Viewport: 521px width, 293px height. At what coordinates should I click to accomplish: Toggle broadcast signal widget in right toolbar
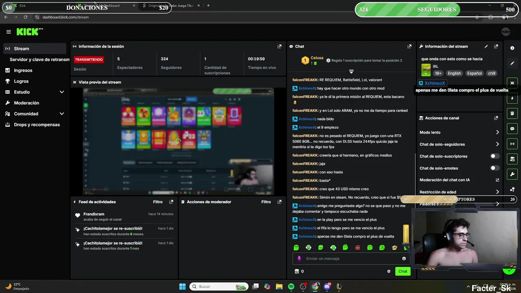tap(512, 144)
